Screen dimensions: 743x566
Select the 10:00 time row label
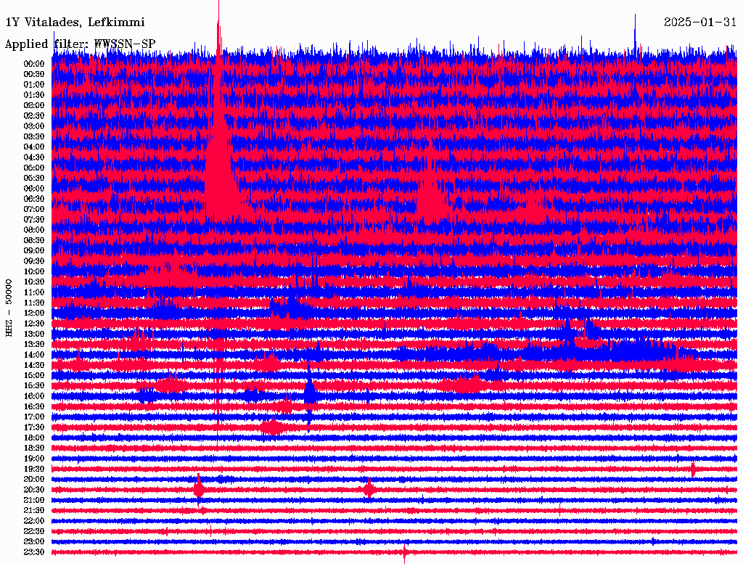34,271
